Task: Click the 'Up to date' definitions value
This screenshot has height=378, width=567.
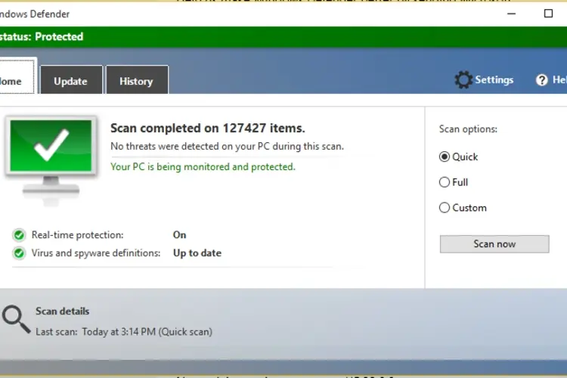Action: pyautogui.click(x=197, y=253)
